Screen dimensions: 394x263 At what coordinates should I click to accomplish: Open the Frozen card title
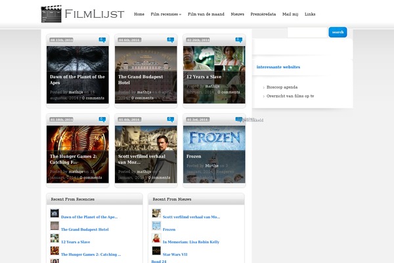(194, 156)
